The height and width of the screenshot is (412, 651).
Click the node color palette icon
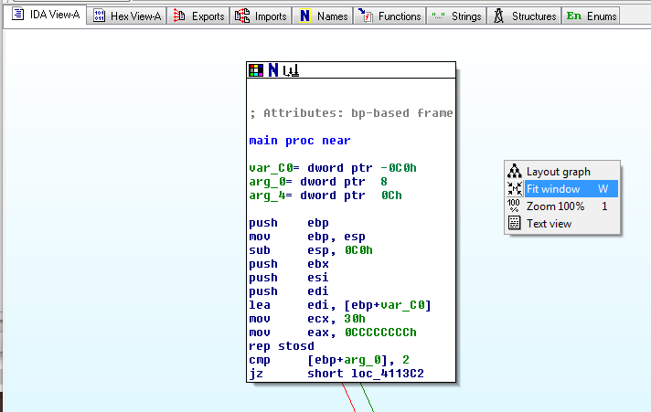point(256,70)
